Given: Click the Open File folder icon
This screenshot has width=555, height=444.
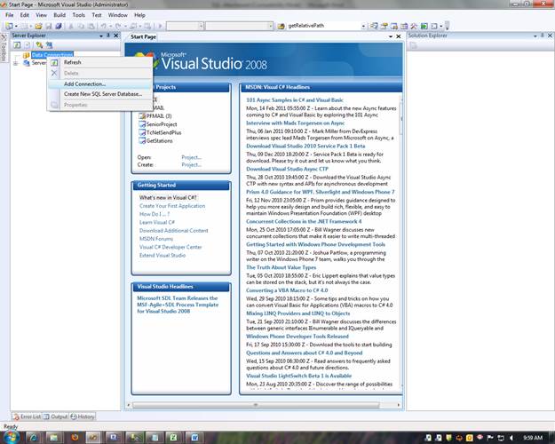Looking at the screenshot, I should pos(38,26).
